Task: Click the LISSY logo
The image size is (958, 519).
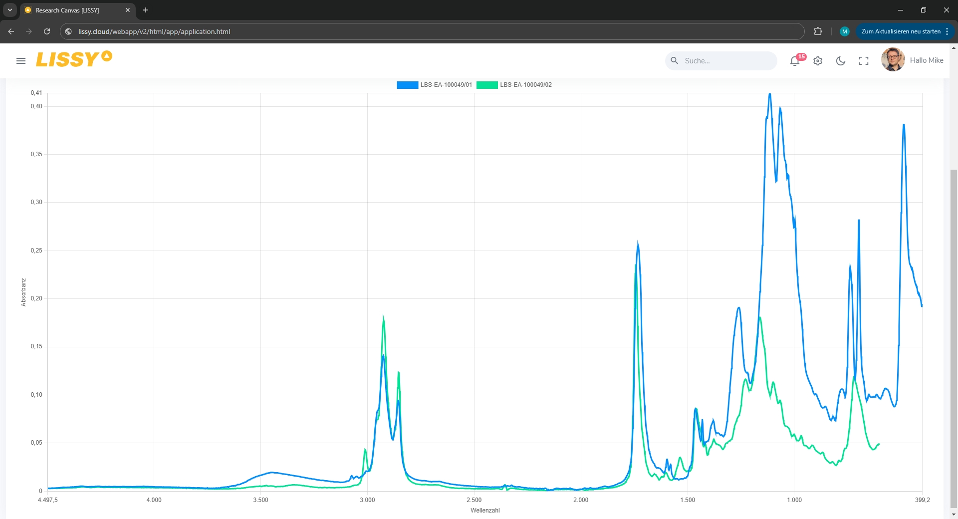Action: [x=74, y=59]
